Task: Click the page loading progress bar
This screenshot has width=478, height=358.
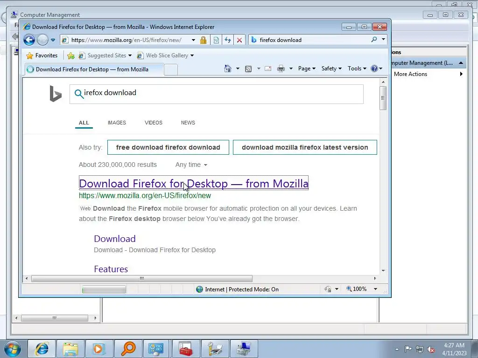Action: (104, 289)
